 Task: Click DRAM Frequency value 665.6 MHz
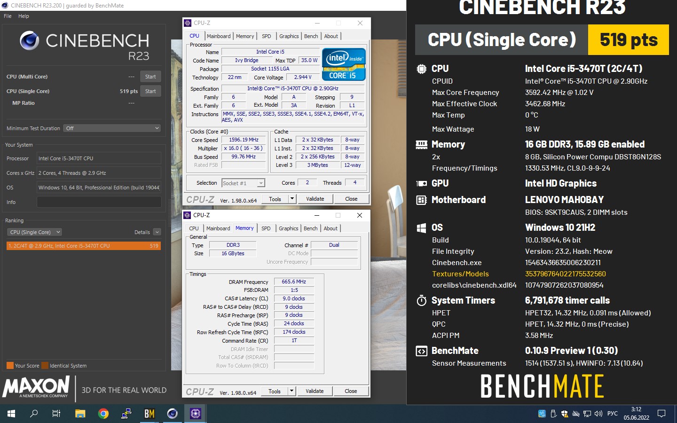(294, 282)
